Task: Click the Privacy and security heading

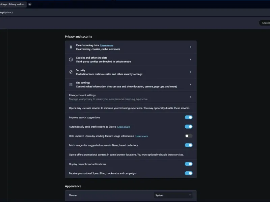Action: 79,37
